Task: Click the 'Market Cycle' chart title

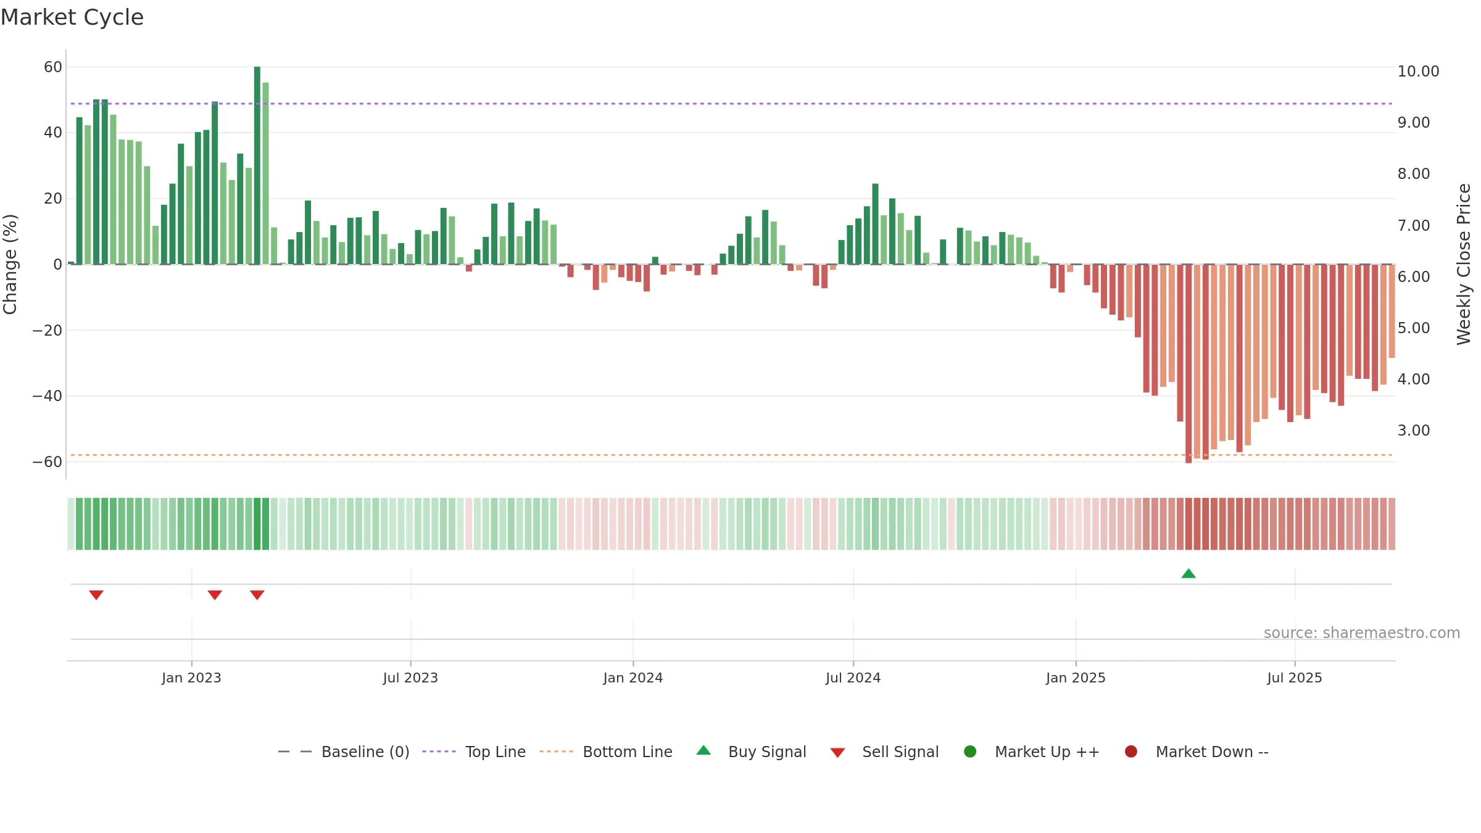Action: (72, 17)
